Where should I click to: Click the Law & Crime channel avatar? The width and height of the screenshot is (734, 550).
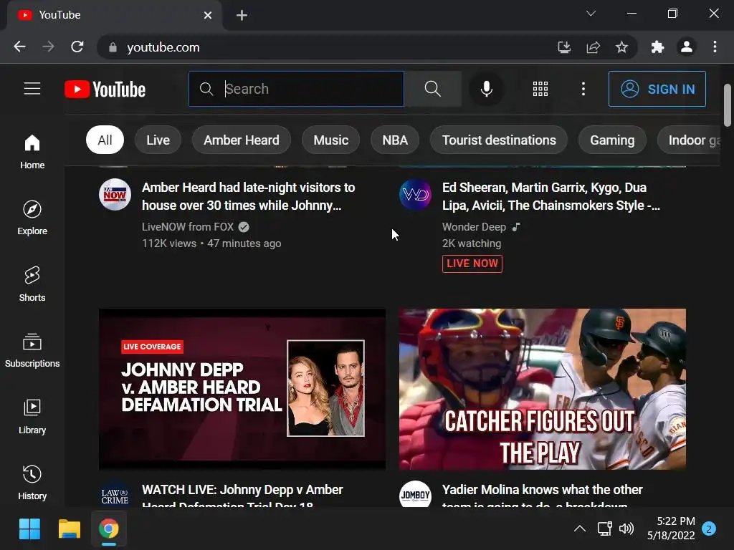pyautogui.click(x=115, y=495)
